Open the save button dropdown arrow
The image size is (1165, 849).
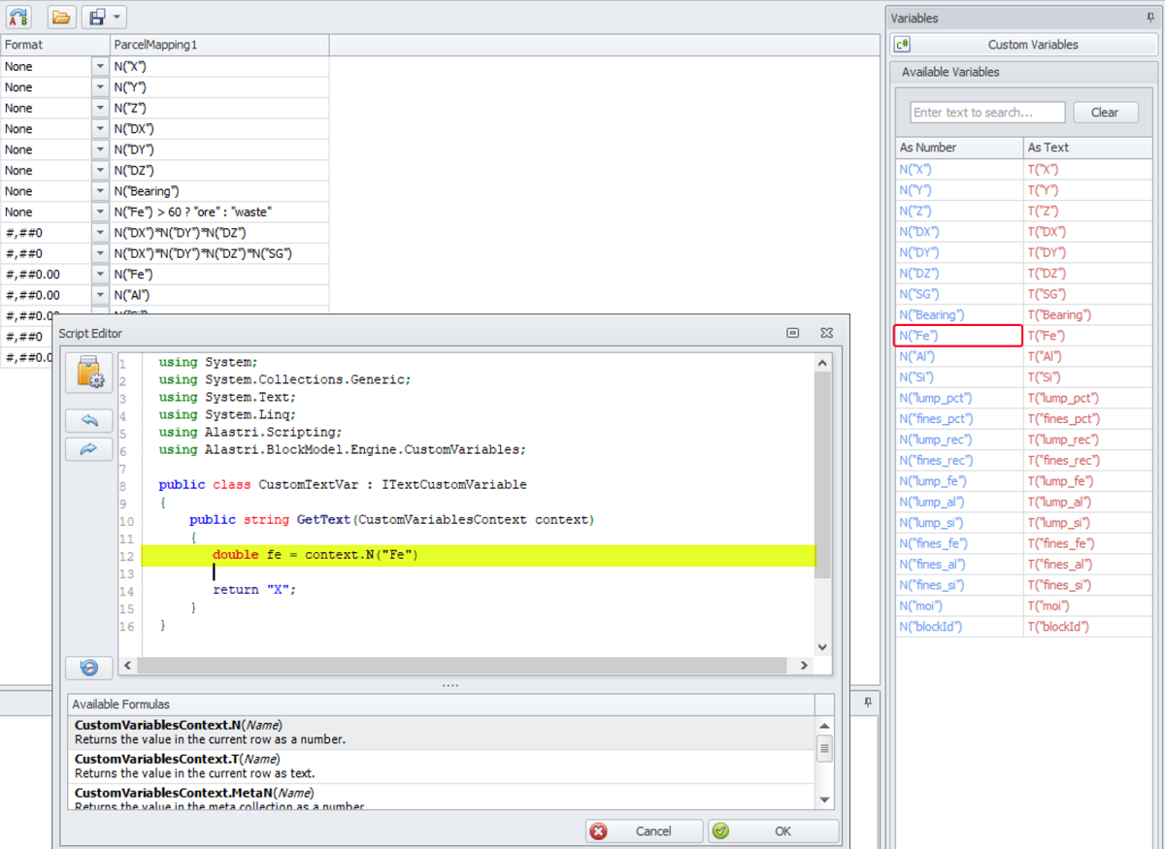click(x=117, y=16)
